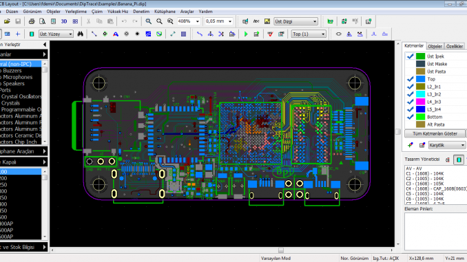Open file with folder icon
The height and width of the screenshot is (262, 467).
click(x=7, y=21)
